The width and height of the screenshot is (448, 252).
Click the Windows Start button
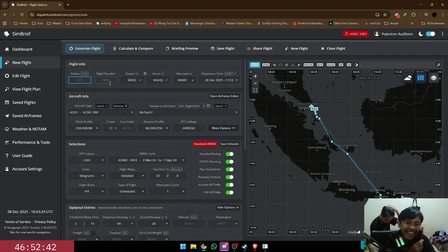[183, 246]
